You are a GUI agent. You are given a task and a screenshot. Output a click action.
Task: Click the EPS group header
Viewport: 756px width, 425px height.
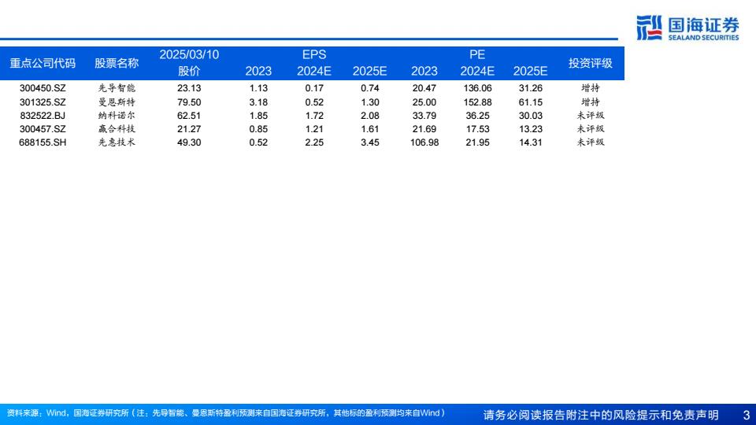tap(314, 54)
